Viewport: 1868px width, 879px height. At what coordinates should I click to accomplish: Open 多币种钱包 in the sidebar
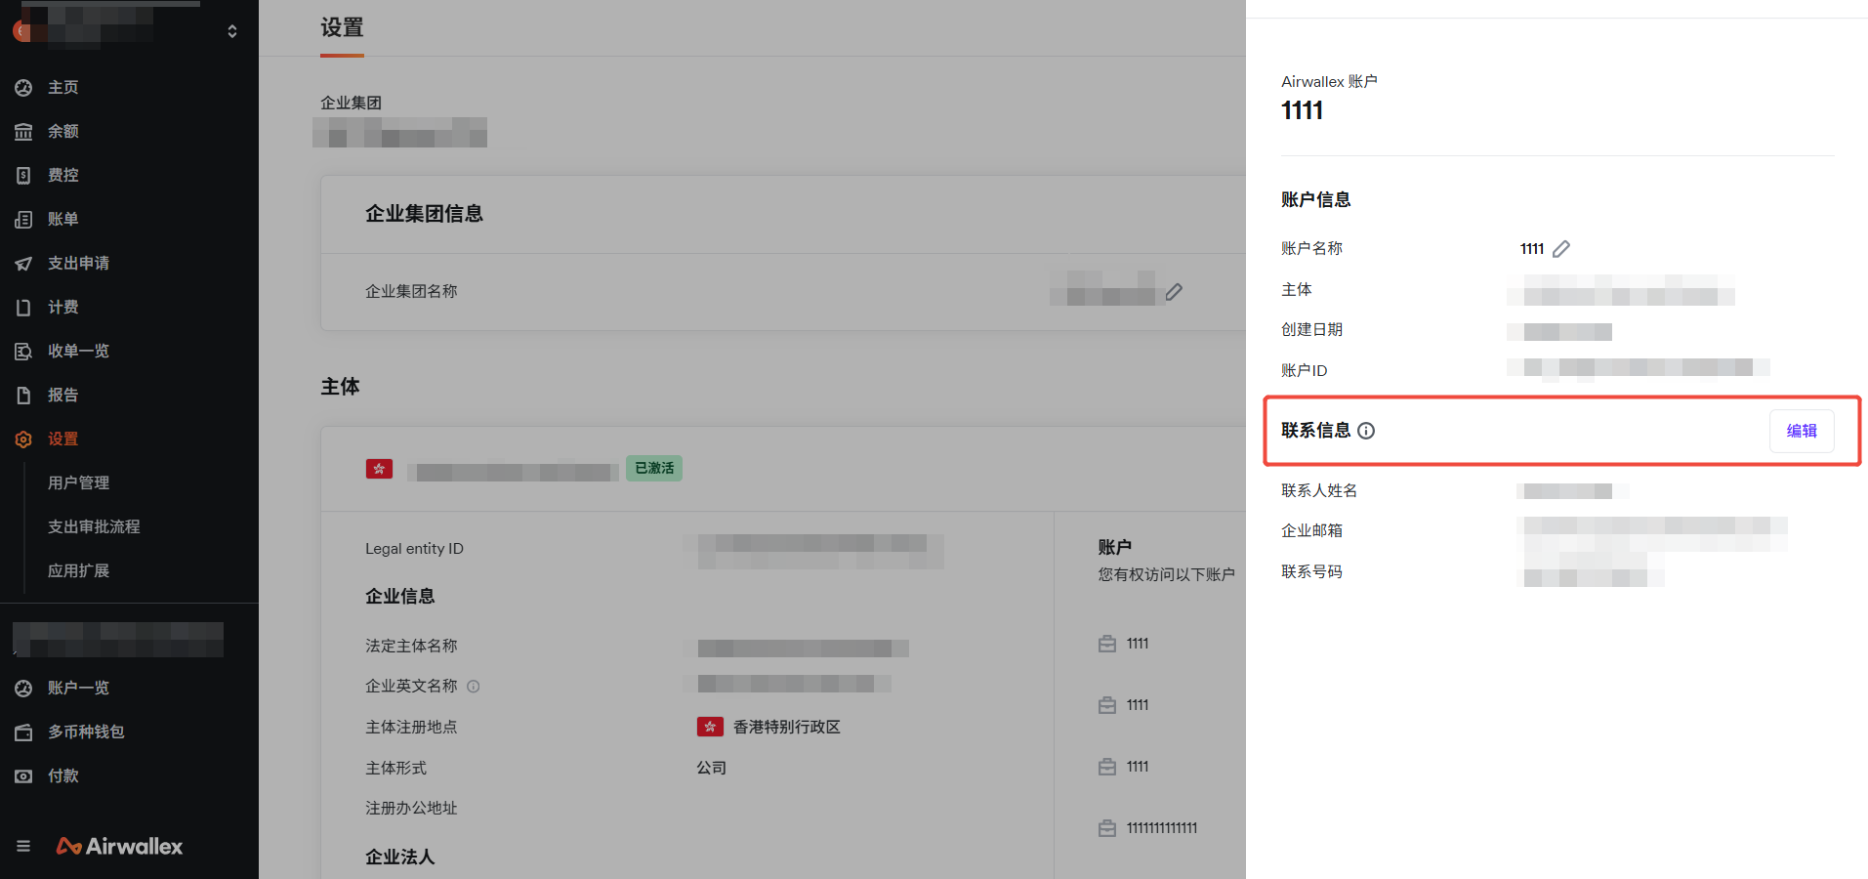(x=86, y=732)
